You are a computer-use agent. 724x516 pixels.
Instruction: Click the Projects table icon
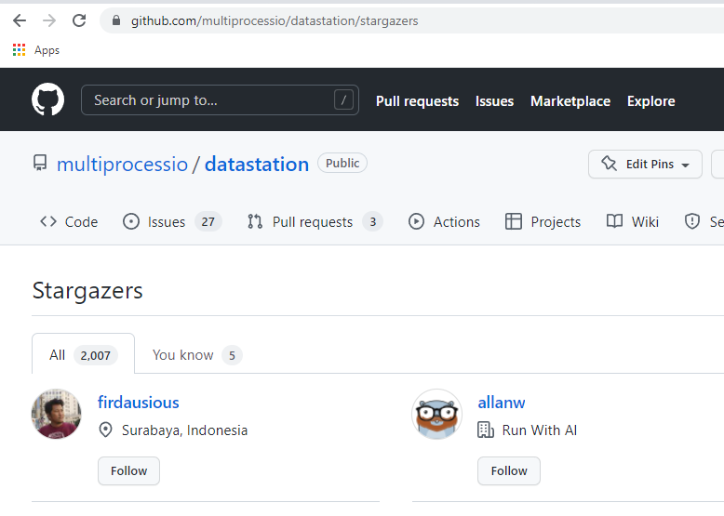(514, 222)
